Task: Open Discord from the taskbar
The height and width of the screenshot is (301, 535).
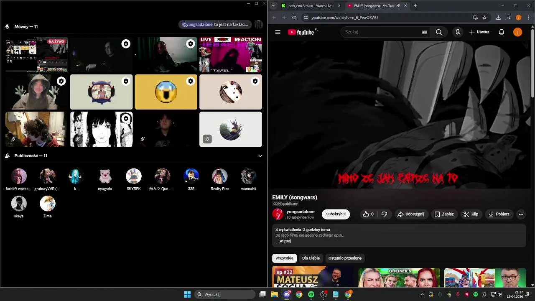Action: [x=287, y=294]
